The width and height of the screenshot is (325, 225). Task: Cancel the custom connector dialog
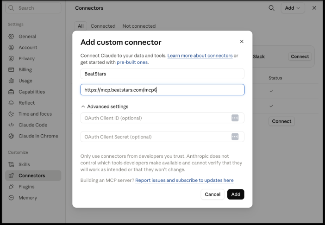[x=212, y=194]
